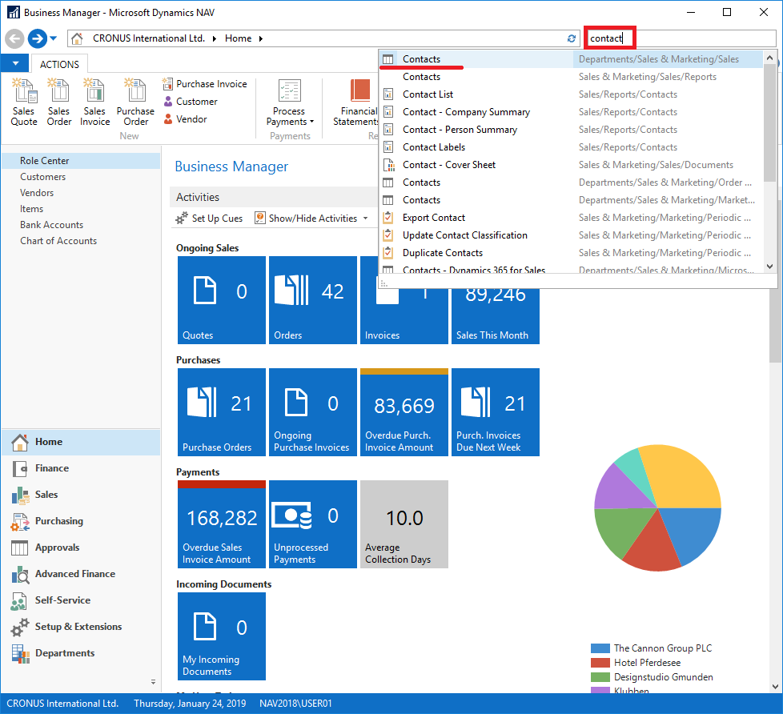Create a new Purchase Invoice from the ribbon
Viewport: 783px width, 714px height.
(x=205, y=84)
